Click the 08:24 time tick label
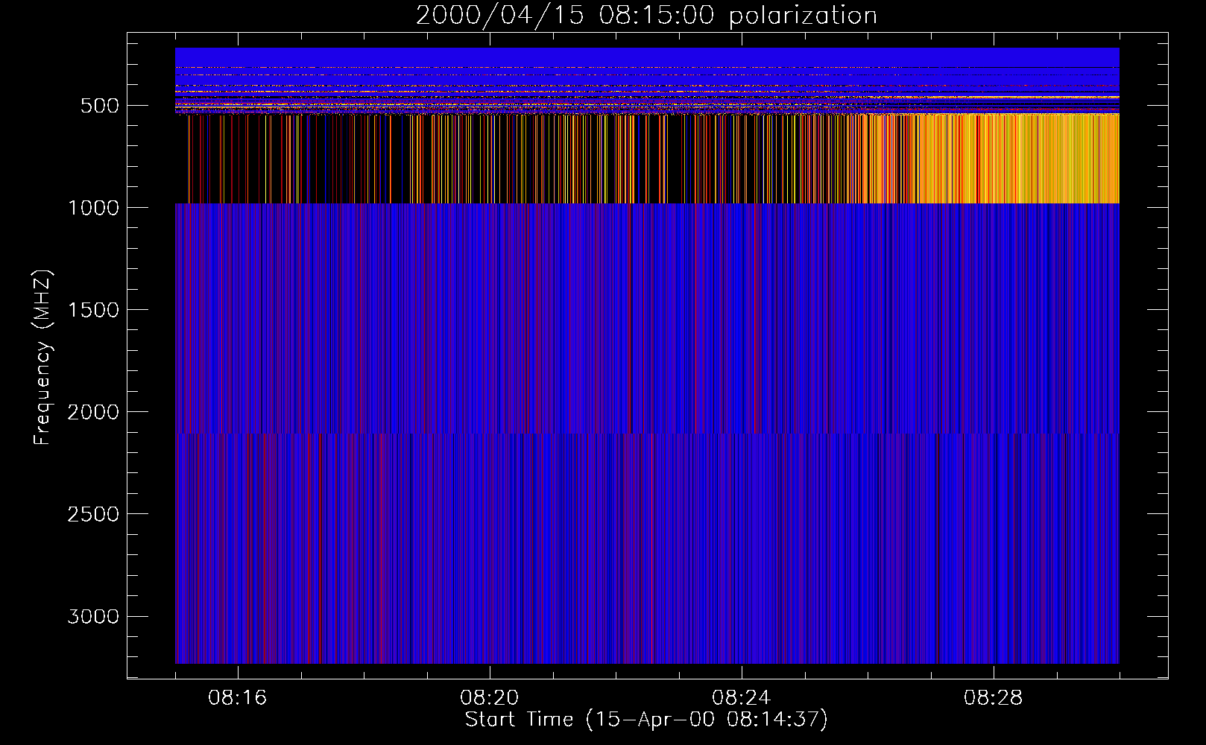The height and width of the screenshot is (745, 1206). [x=741, y=698]
